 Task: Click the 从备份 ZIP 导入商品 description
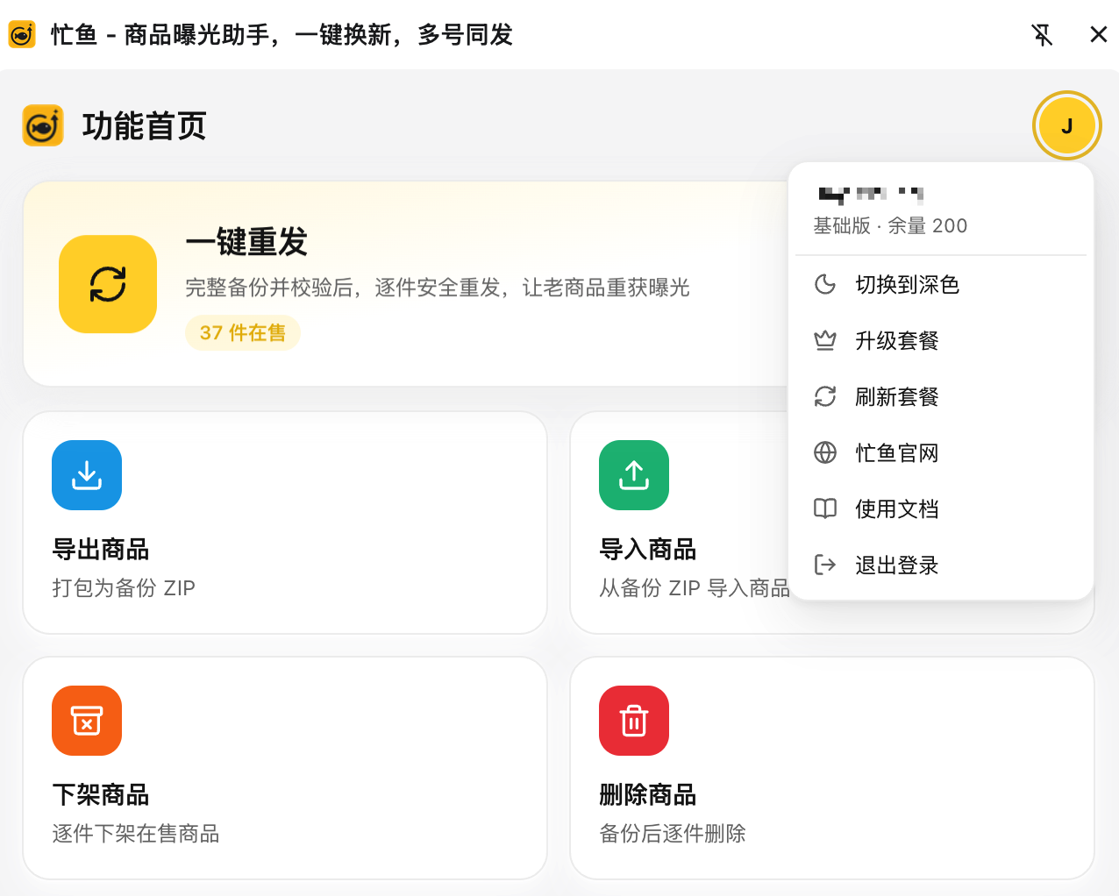[x=695, y=588]
